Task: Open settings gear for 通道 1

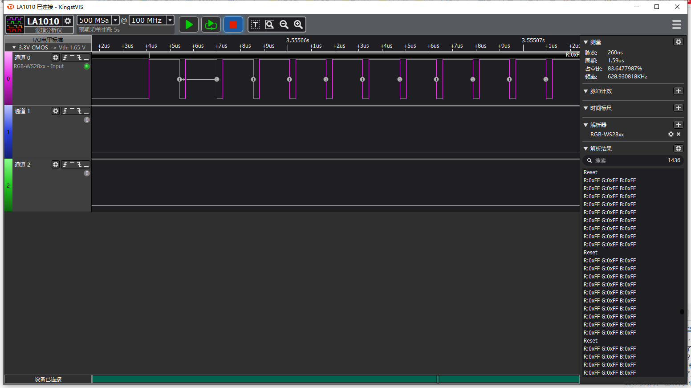Action: 56,111
